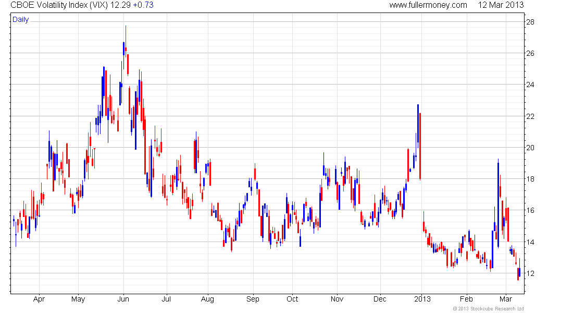Click the Mar x-axis label
Image resolution: width=573 pixels, height=313 pixels.
click(x=506, y=299)
